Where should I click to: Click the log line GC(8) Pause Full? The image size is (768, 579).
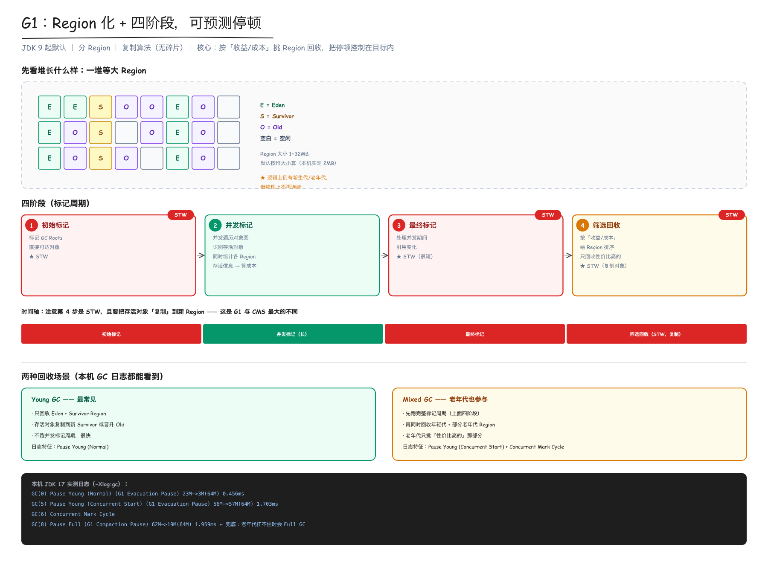169,524
